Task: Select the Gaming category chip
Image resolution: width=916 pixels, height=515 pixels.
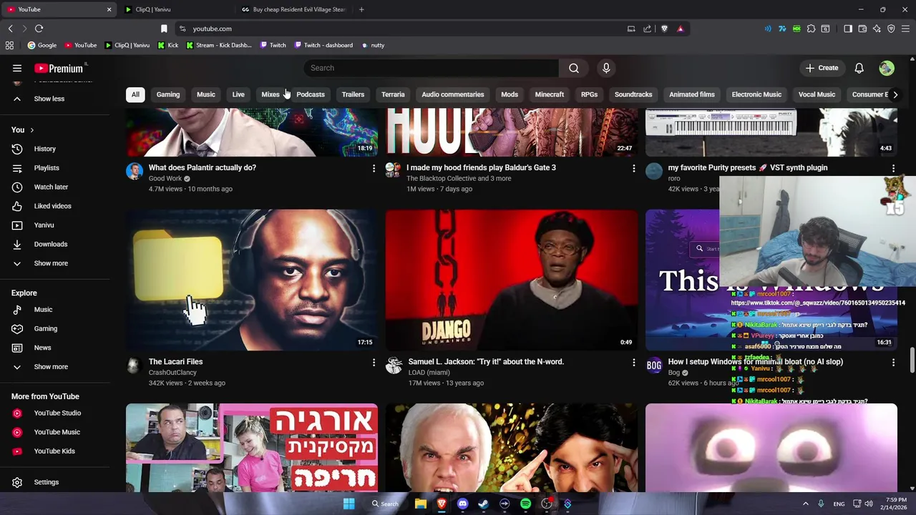Action: tap(168, 94)
